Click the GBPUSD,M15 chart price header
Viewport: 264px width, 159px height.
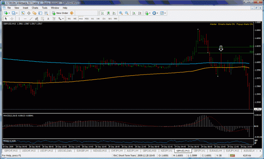pyautogui.click(x=23, y=24)
